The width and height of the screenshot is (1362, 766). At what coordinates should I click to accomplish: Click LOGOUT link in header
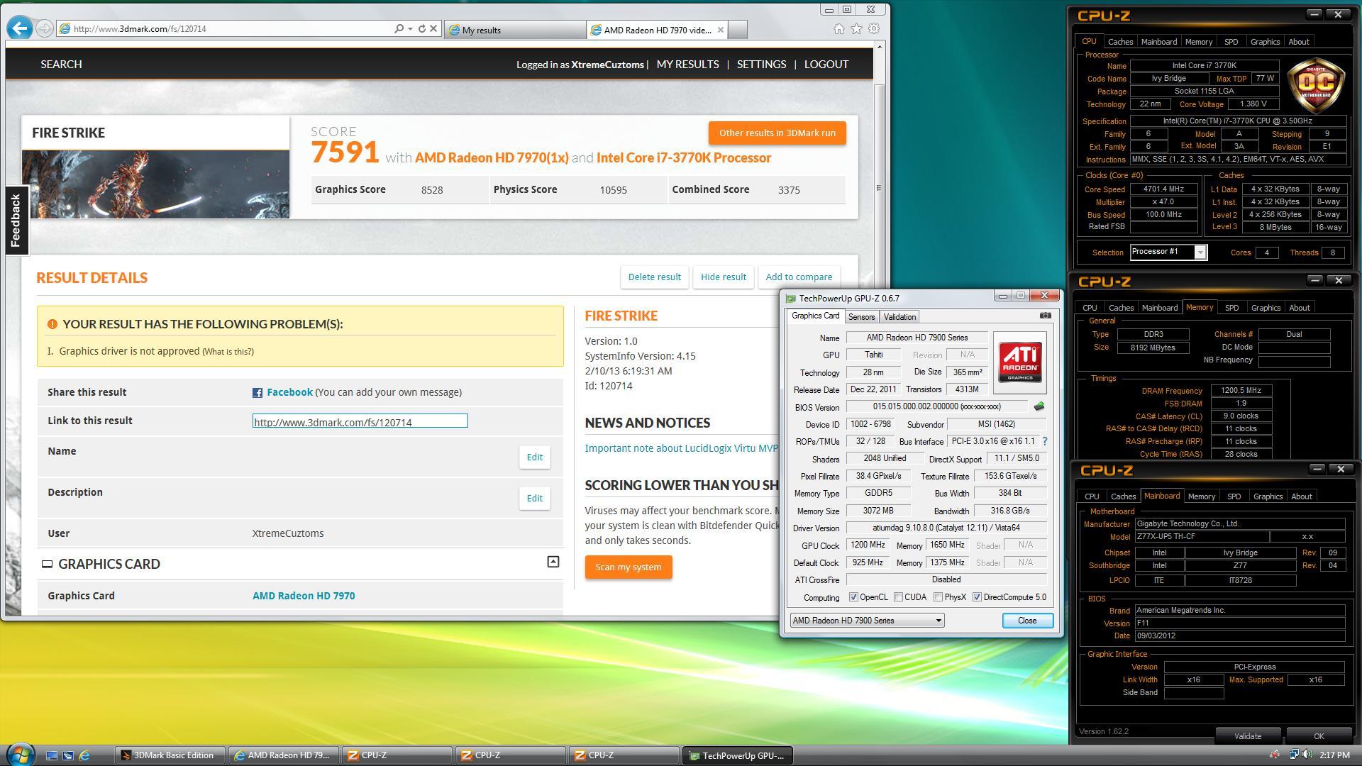(x=826, y=64)
